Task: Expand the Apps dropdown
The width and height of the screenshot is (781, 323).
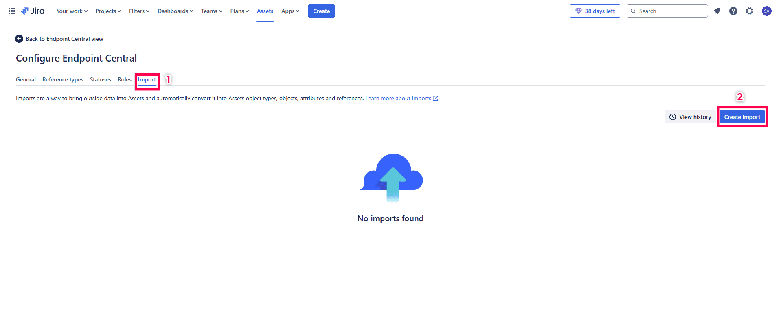Action: [x=290, y=11]
